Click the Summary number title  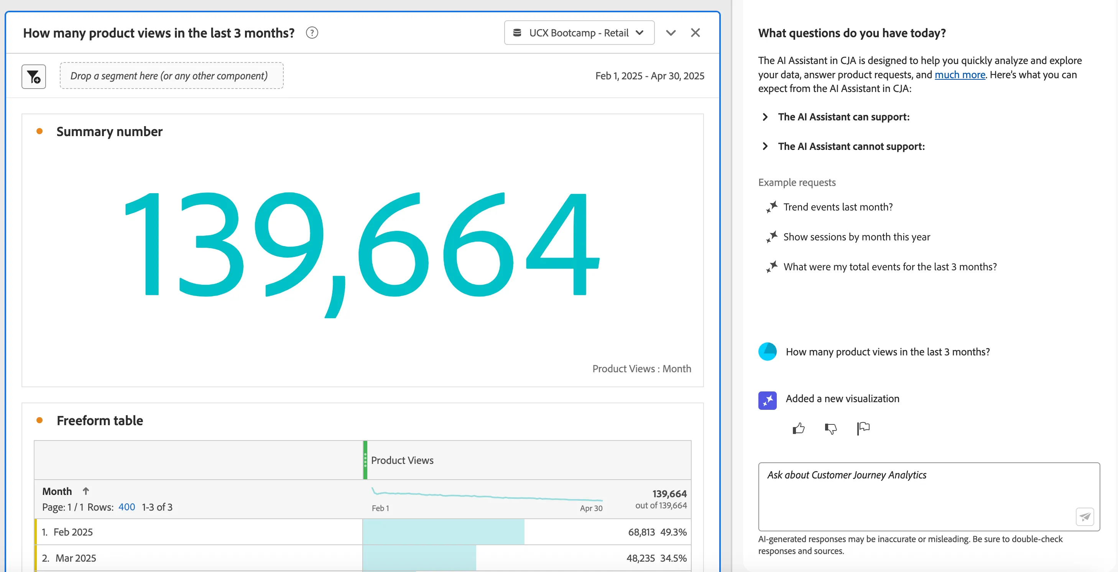coord(109,131)
